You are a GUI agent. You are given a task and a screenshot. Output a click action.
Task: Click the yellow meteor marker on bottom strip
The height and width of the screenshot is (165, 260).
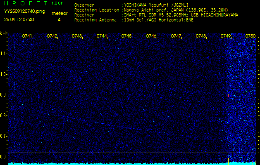[229, 159]
